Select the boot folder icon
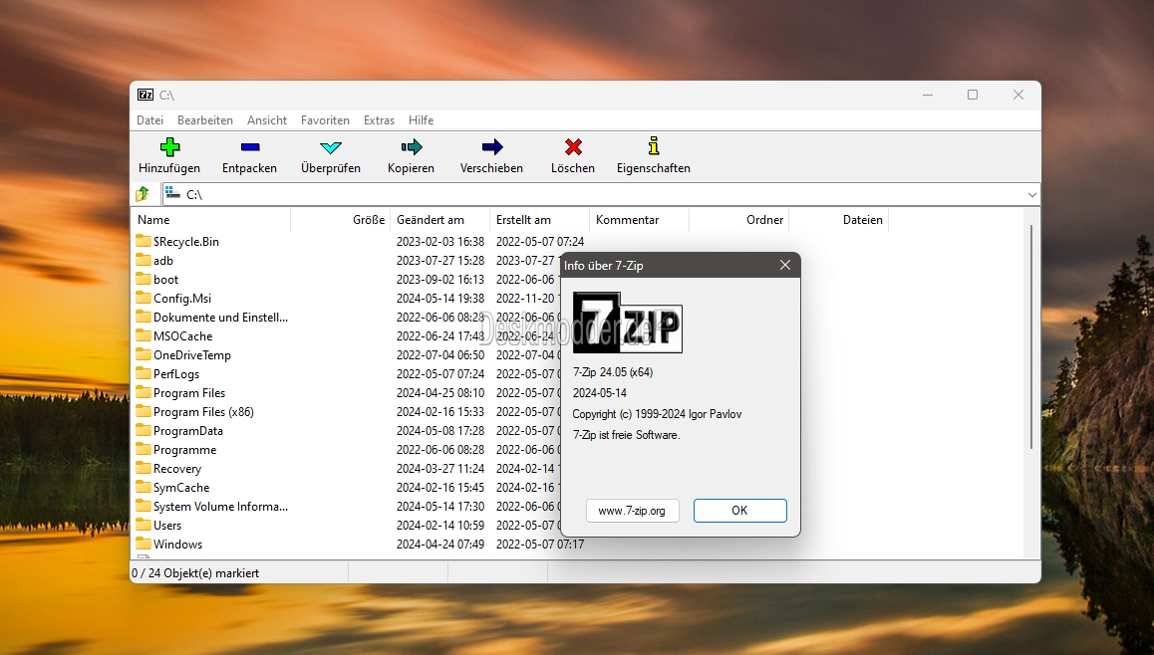 coord(144,279)
